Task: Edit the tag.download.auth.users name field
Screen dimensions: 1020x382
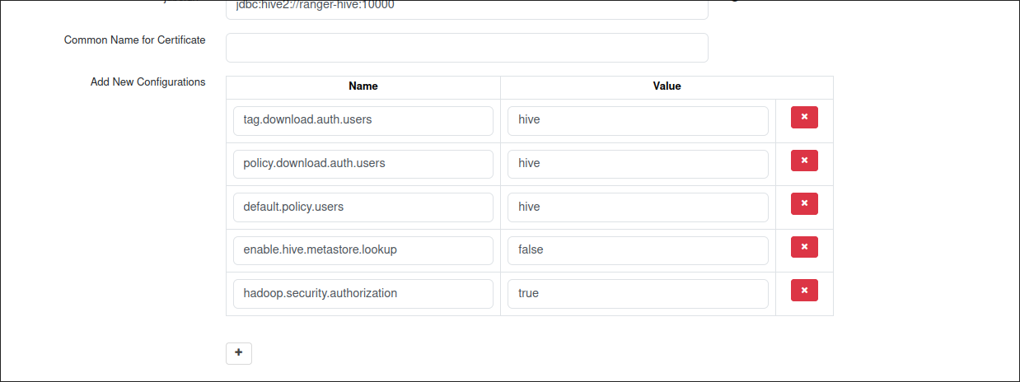Action: point(363,120)
